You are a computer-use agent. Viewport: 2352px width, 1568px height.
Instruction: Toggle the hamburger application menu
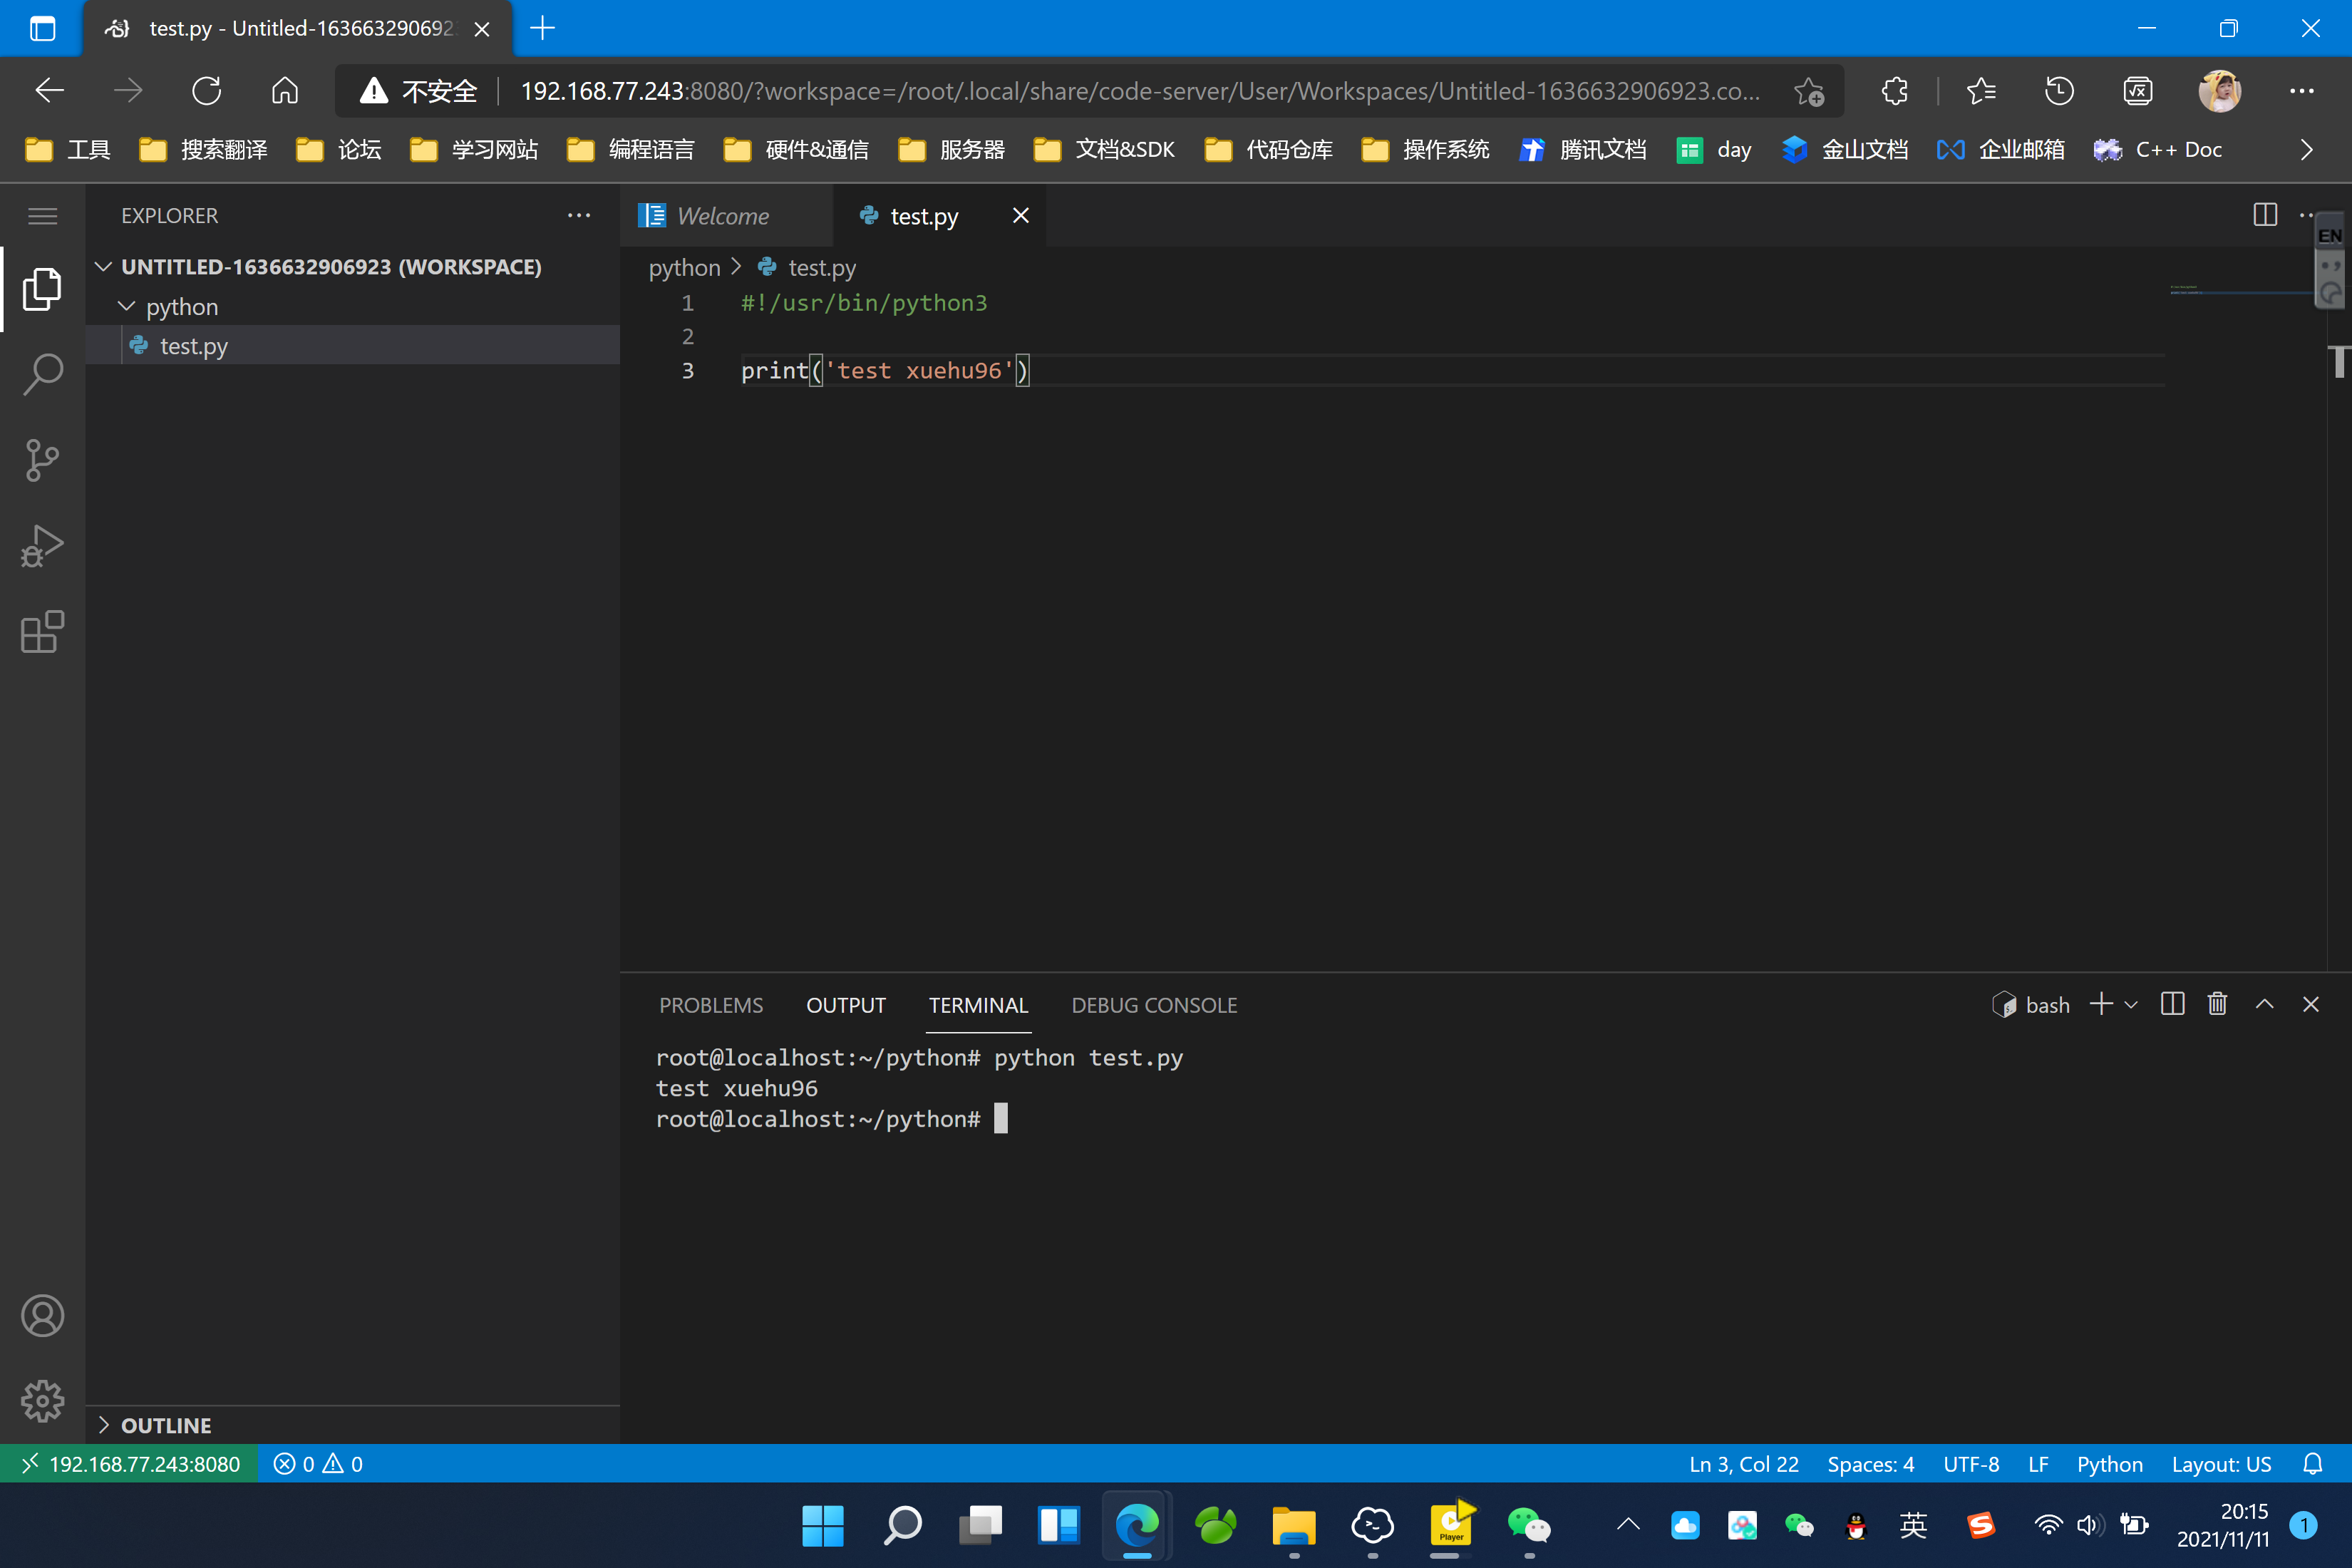coord(42,216)
